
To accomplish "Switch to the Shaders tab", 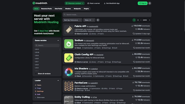I will pyautogui.click(x=68, y=9).
